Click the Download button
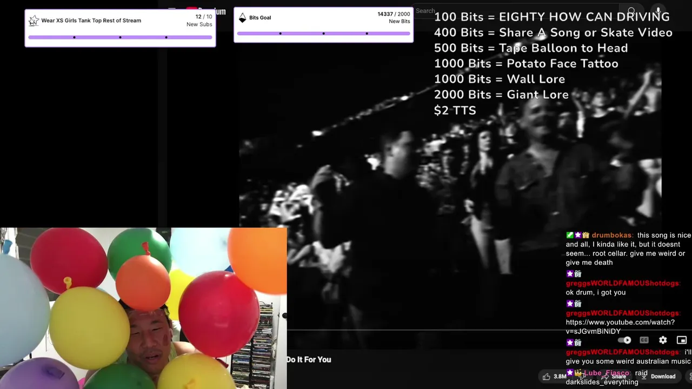 (x=658, y=377)
